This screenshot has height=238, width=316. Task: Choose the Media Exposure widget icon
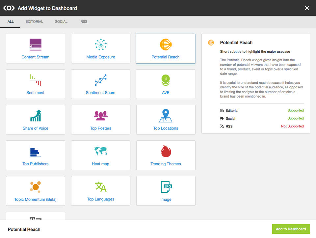101,45
